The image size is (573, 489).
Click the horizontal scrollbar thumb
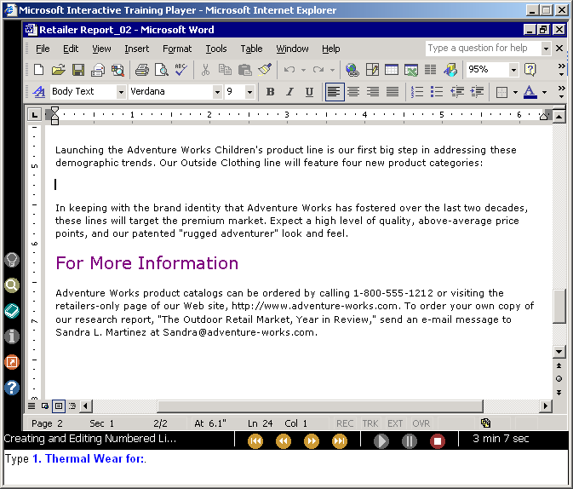click(320, 406)
